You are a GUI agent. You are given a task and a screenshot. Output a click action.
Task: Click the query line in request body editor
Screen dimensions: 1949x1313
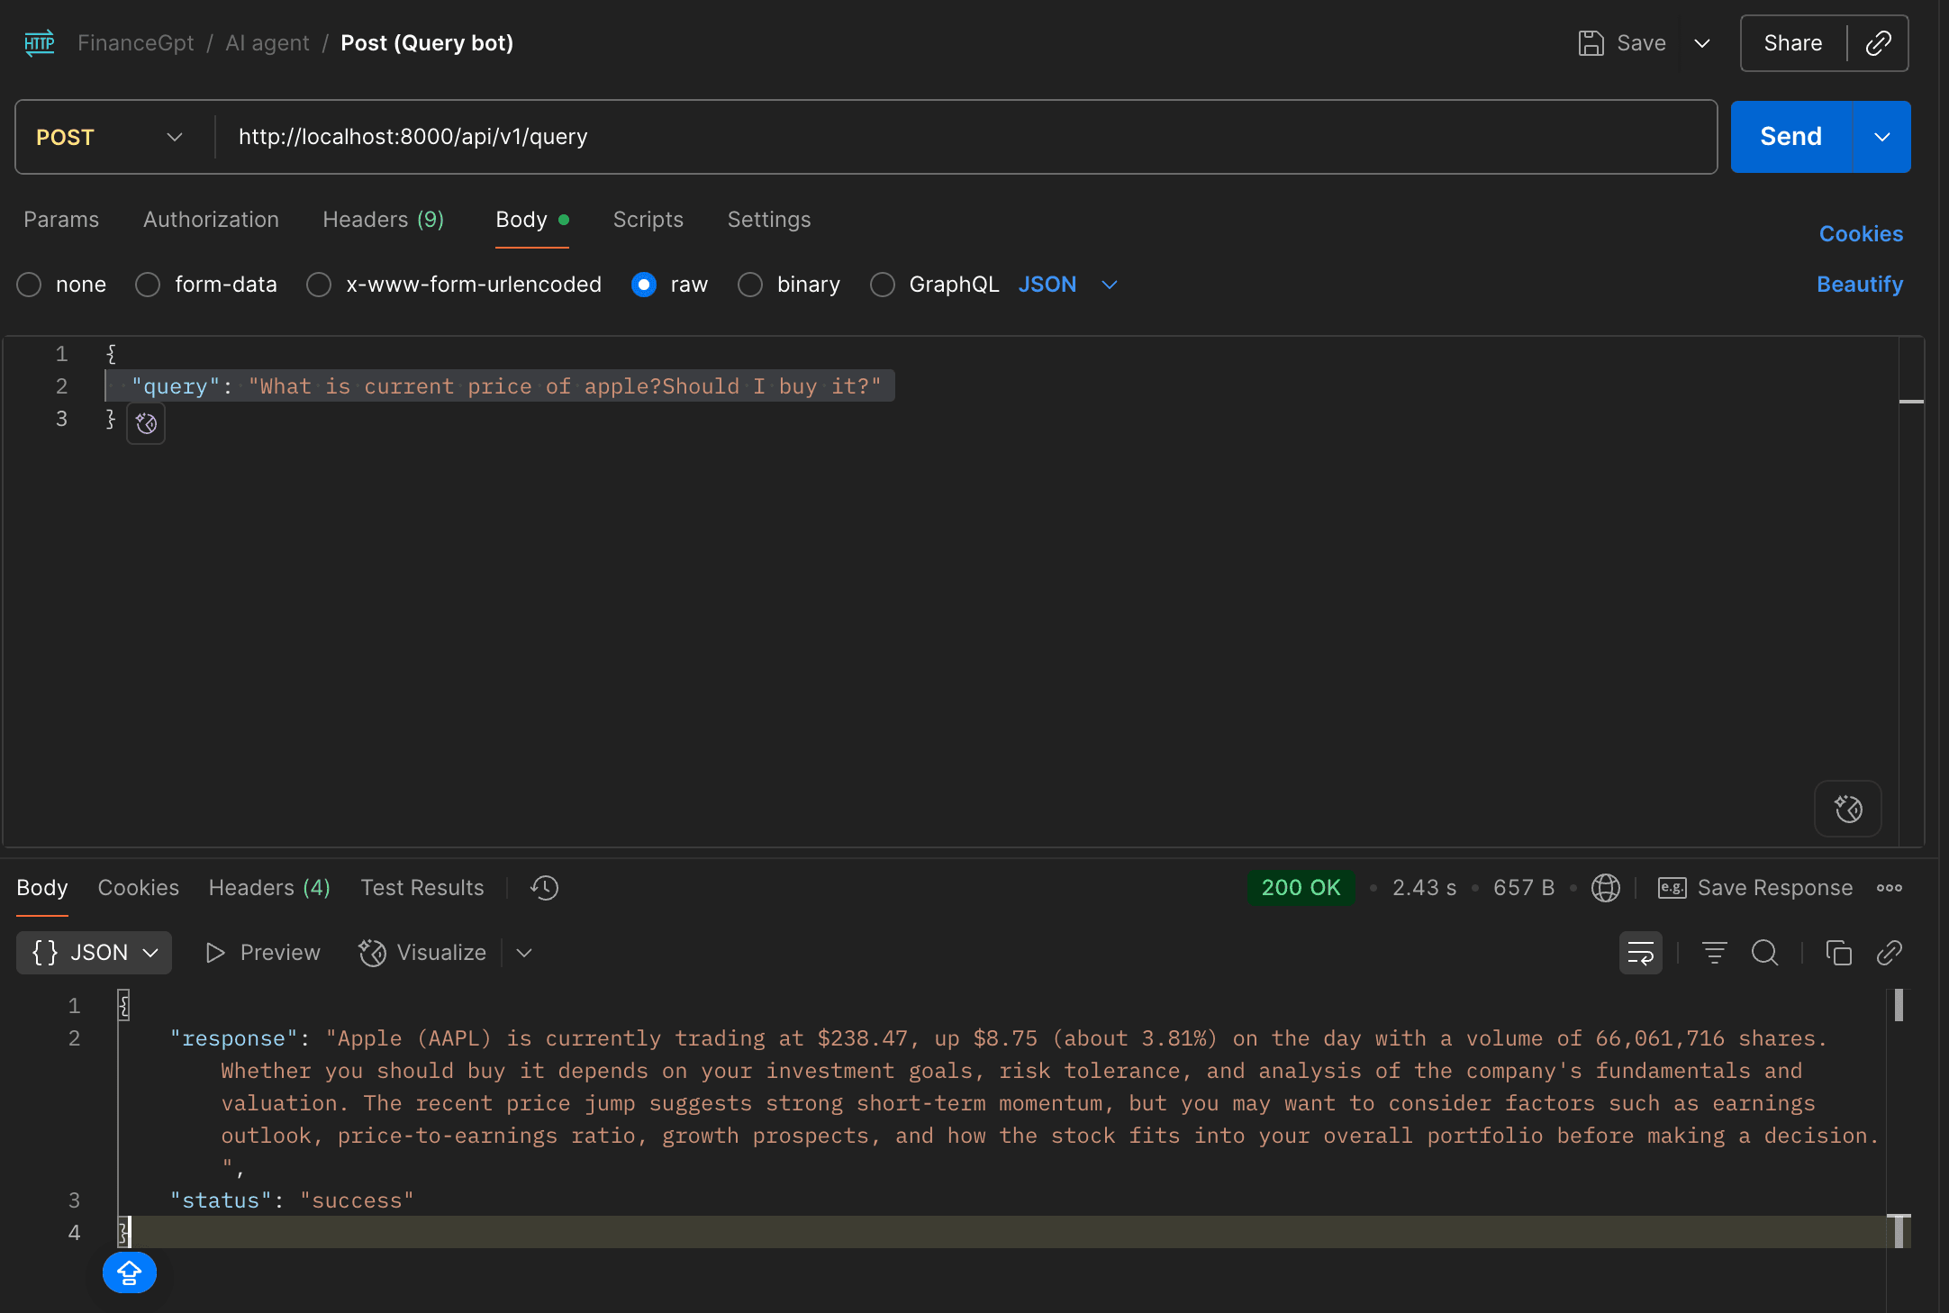click(x=500, y=386)
